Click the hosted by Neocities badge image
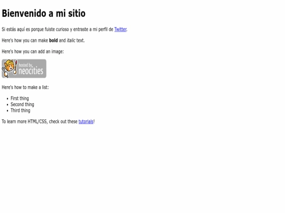This screenshot has height=213, width=285. [24, 69]
